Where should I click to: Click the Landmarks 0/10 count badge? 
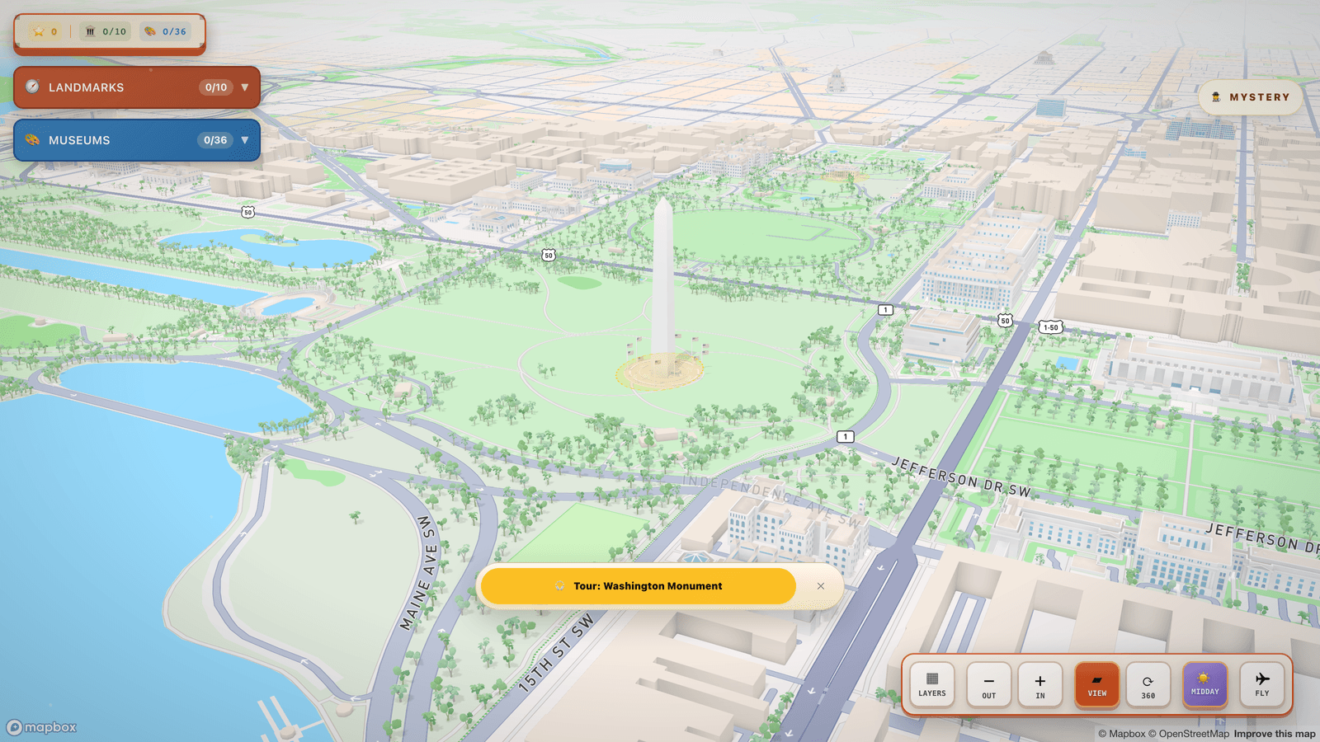point(216,87)
